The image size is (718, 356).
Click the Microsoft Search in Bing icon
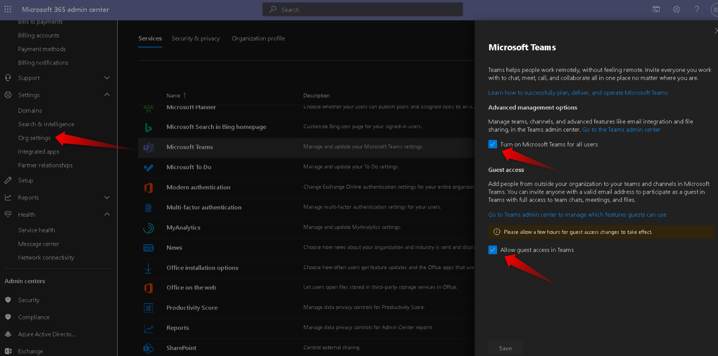point(148,127)
